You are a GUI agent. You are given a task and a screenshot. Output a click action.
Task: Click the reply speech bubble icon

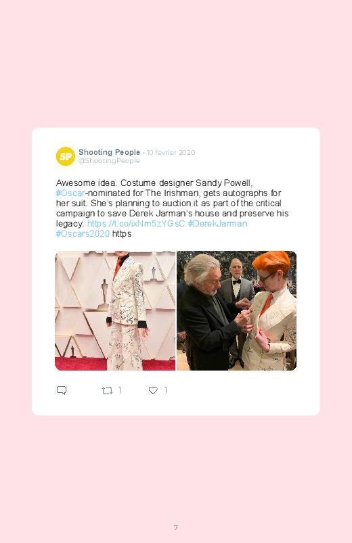pyautogui.click(x=62, y=390)
